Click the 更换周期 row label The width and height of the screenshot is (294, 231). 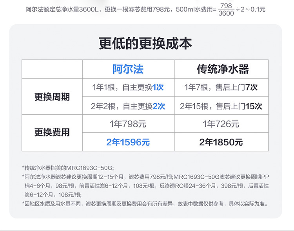tap(52, 97)
